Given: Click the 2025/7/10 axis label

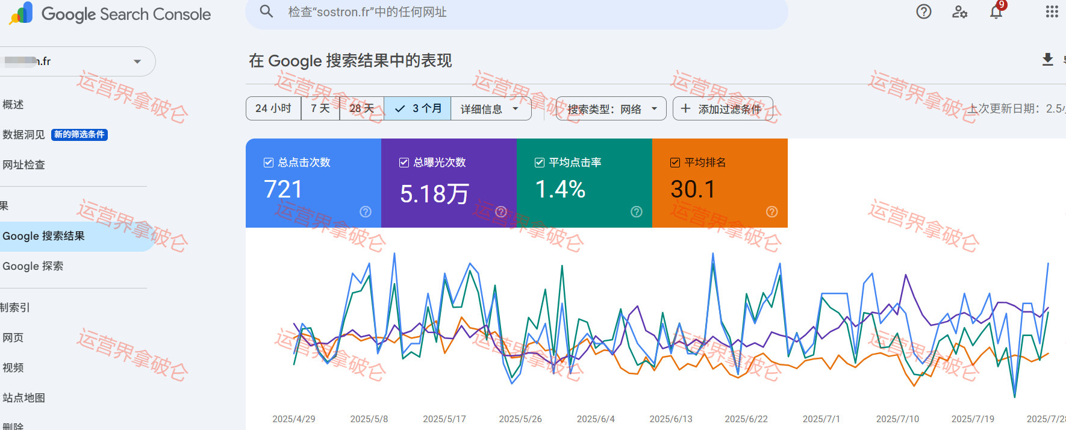Looking at the screenshot, I should (x=897, y=419).
